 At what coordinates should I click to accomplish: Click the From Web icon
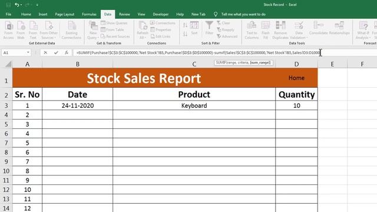21,30
